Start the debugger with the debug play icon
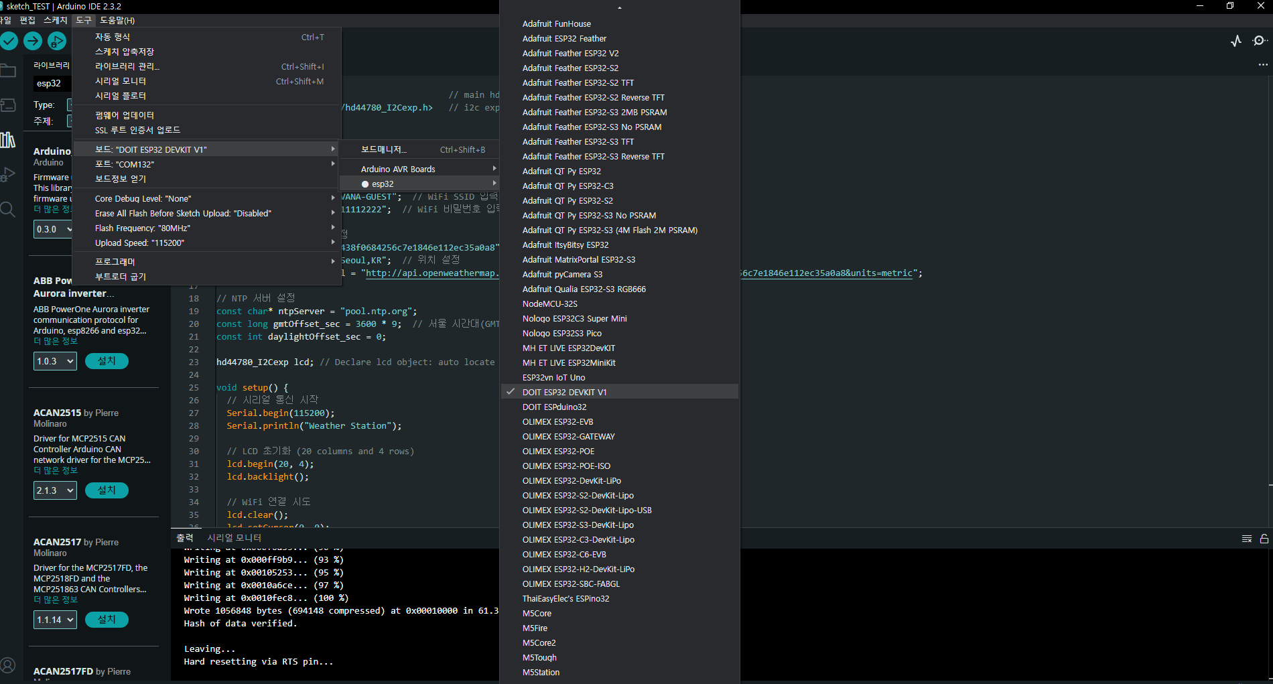This screenshot has width=1273, height=684. pyautogui.click(x=57, y=41)
